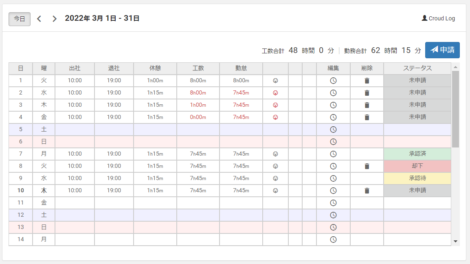Open clock edit icon for day 1
Viewport: 470px width, 264px height.
point(333,80)
